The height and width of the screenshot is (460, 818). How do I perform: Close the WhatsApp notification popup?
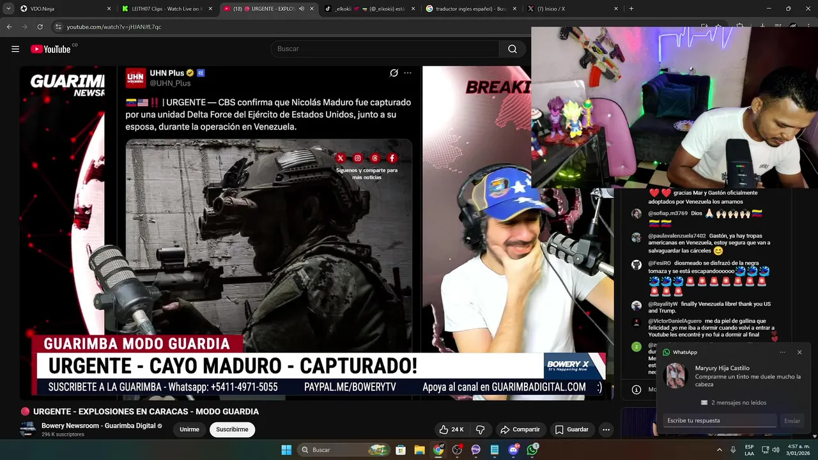[x=799, y=352]
